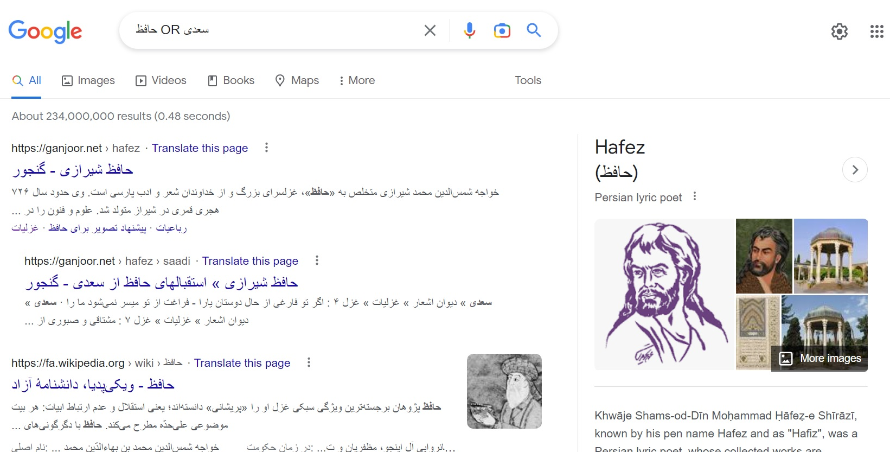Open Wikipedia result thumbnail sketch of Hafez
The width and height of the screenshot is (890, 452).
[504, 391]
